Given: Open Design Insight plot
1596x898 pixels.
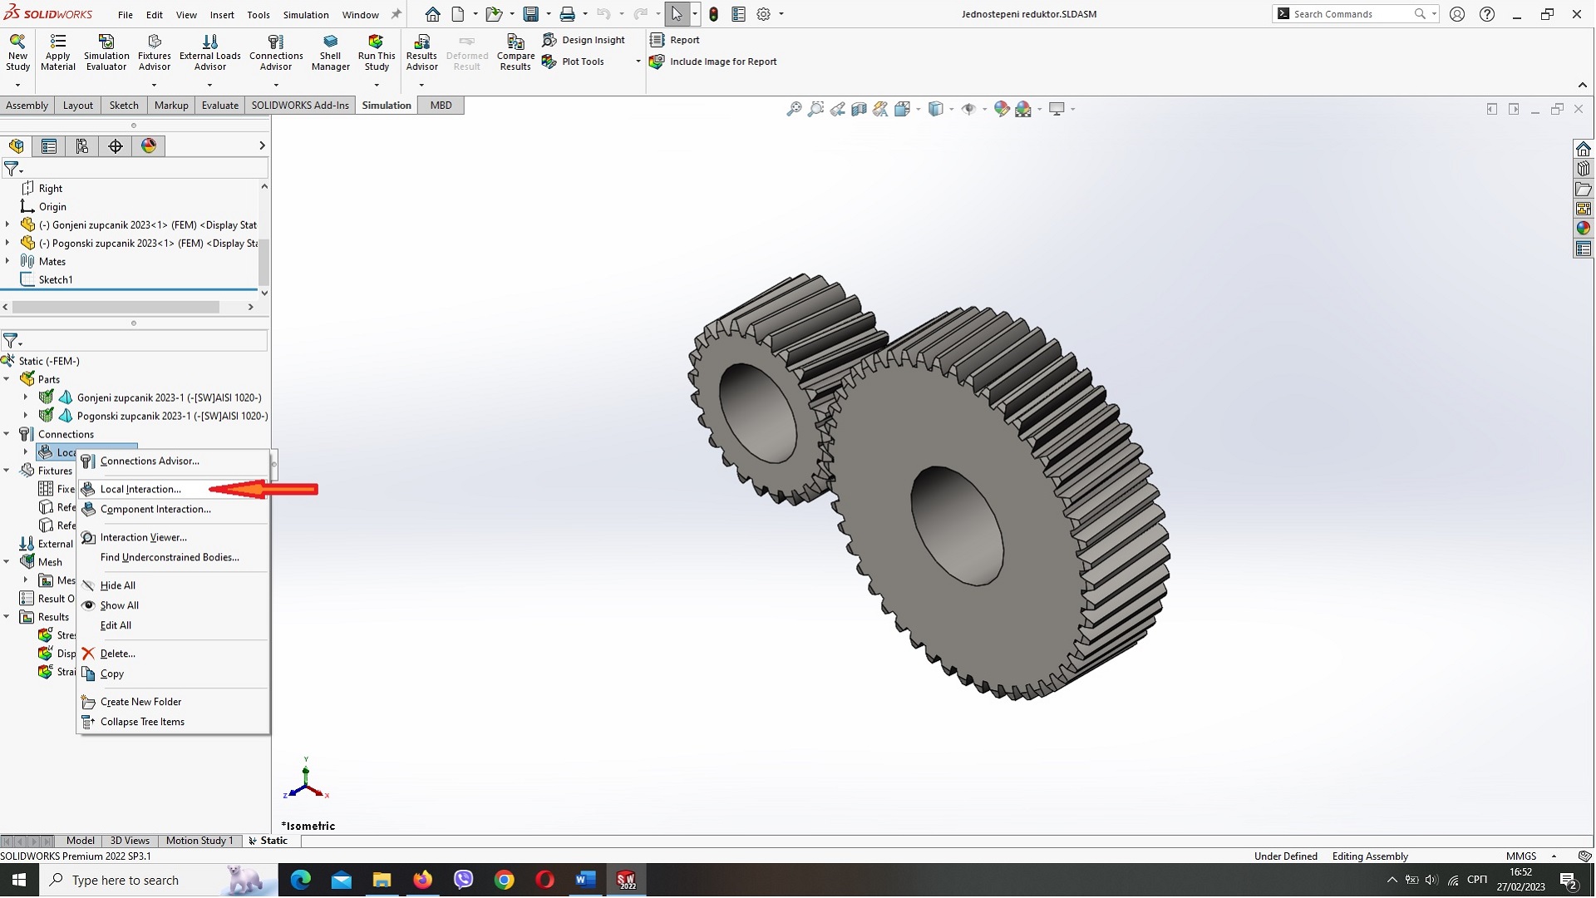Looking at the screenshot, I should point(584,40).
